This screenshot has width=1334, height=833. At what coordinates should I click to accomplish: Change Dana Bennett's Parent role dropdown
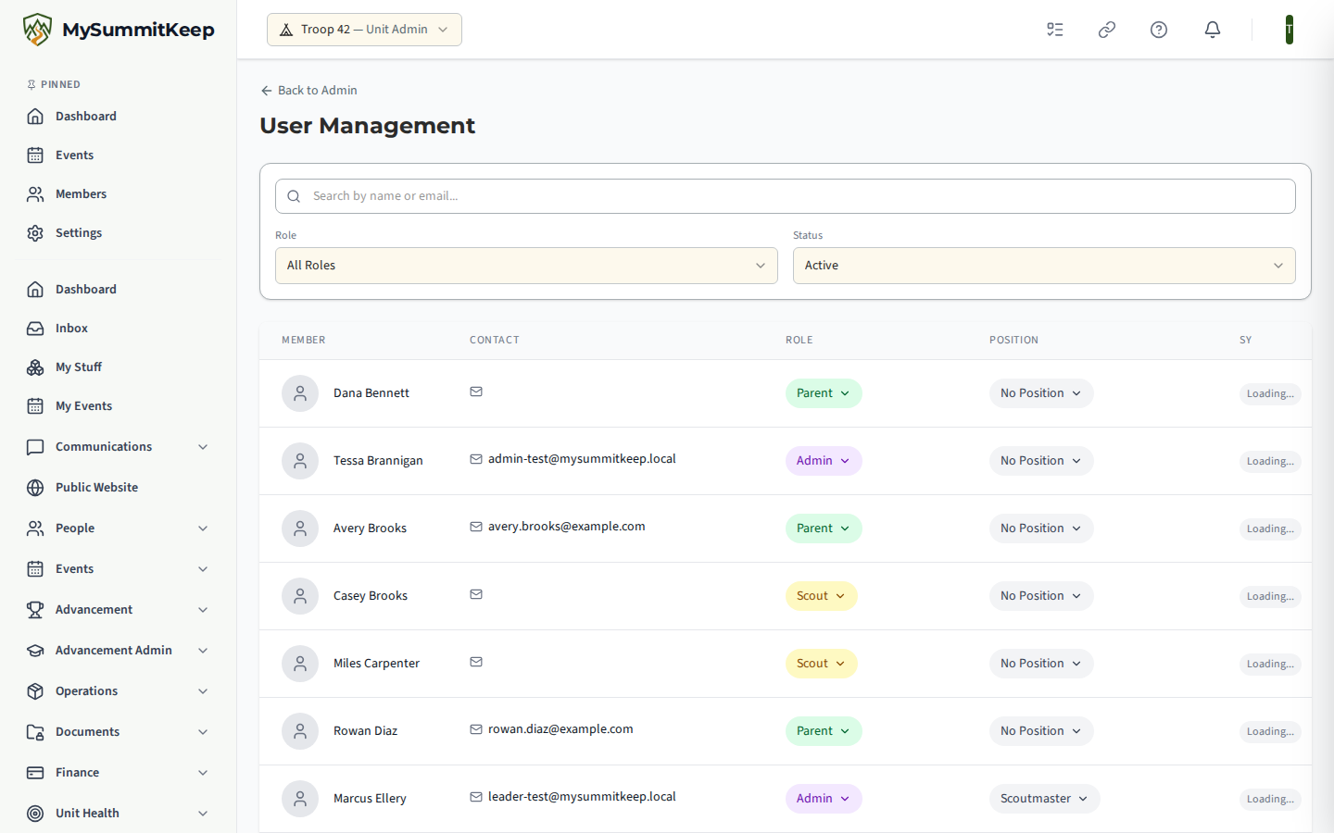pos(824,393)
